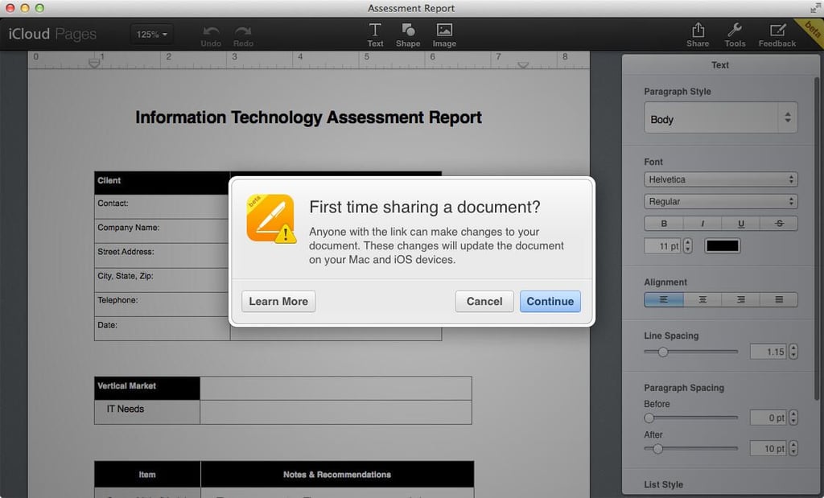
Task: Open the Tools wrench icon
Action: [735, 30]
